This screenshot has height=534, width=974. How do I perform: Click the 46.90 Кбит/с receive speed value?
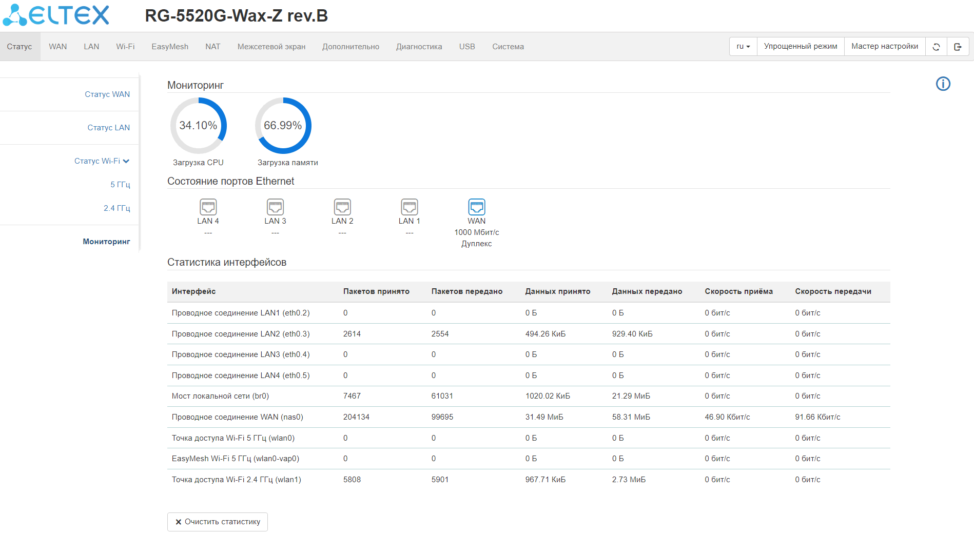click(x=727, y=417)
